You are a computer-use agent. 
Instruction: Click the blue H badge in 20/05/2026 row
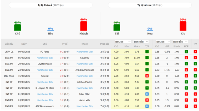pos(147,106)
